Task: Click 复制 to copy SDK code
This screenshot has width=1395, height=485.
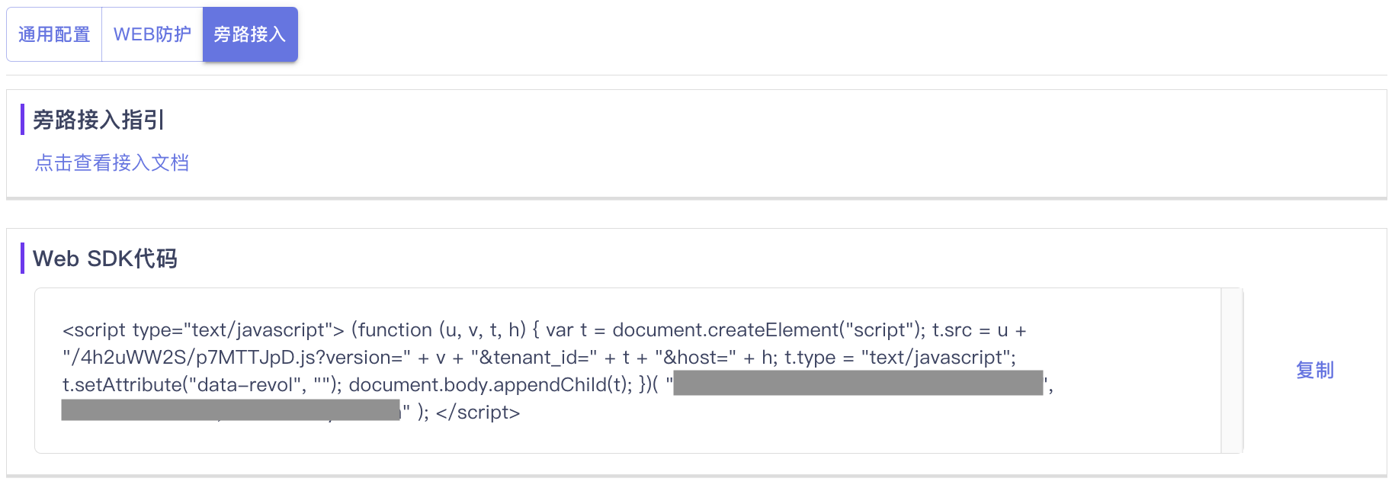Action: pyautogui.click(x=1315, y=371)
